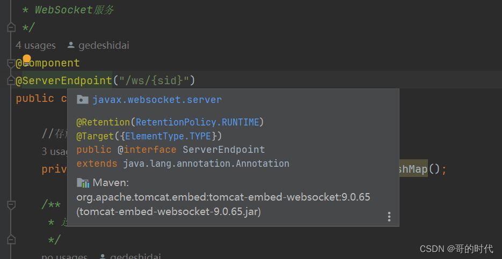Click the @ServerEndpoint annotation in editor
Screen dimensions: 502x259
(x=63, y=81)
